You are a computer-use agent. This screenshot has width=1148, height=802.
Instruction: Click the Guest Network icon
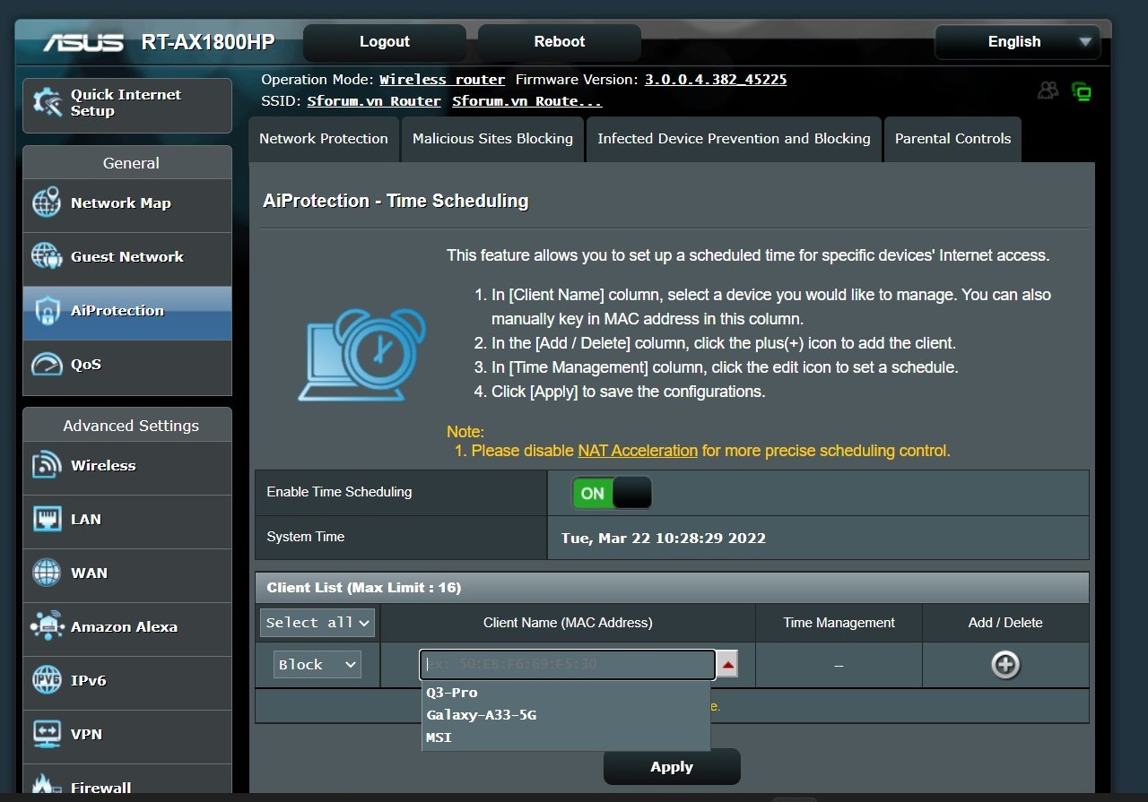pyautogui.click(x=47, y=257)
